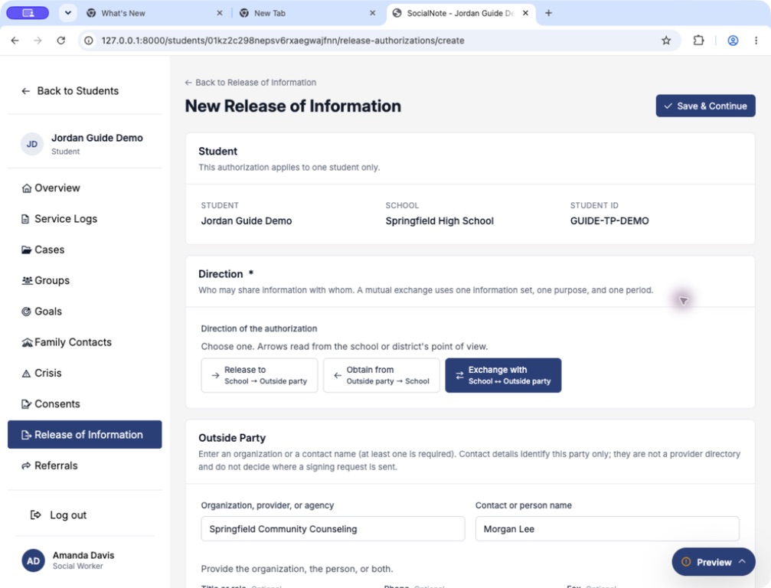Click the browser back arrow
Image resolution: width=771 pixels, height=588 pixels.
coord(15,41)
